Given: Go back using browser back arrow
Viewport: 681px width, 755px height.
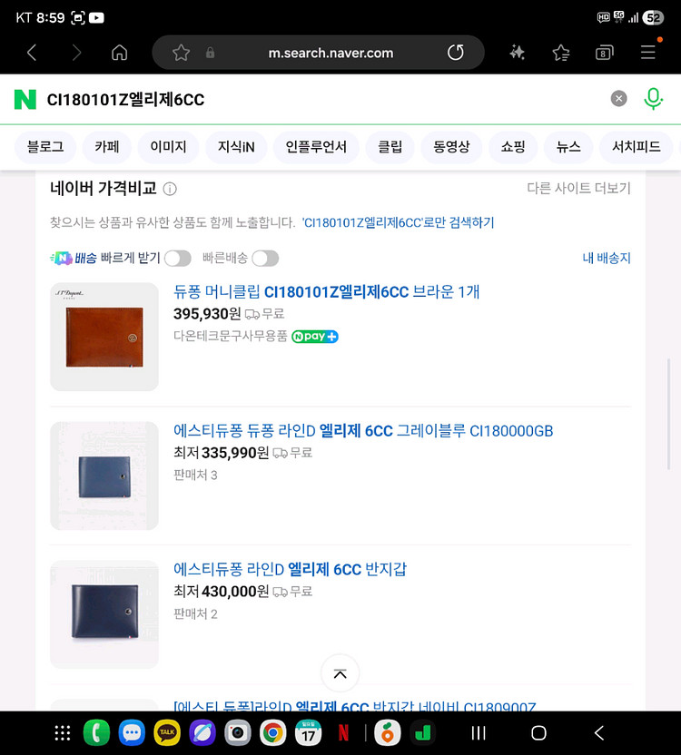Looking at the screenshot, I should point(32,53).
